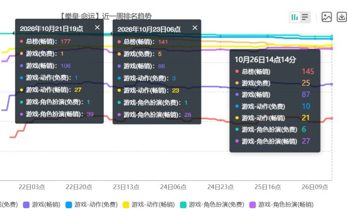Click the 22日20点 axis label
This screenshot has width=347, height=221.
pyautogui.click(x=79, y=187)
